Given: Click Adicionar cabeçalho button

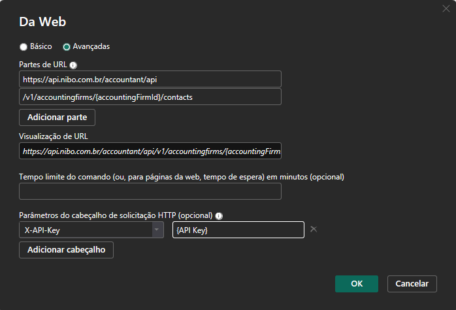Looking at the screenshot, I should click(66, 250).
